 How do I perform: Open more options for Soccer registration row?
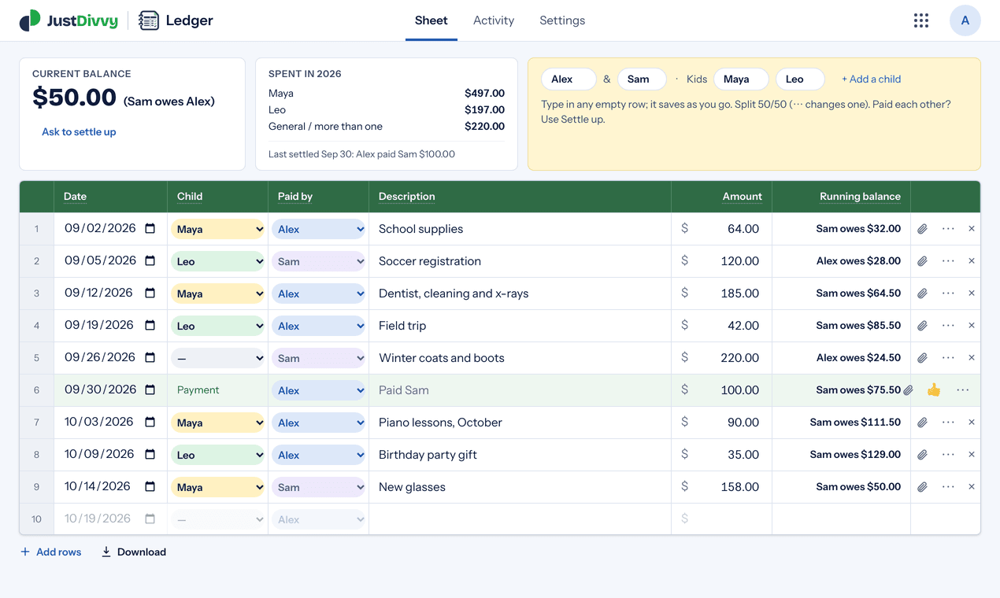(x=948, y=261)
